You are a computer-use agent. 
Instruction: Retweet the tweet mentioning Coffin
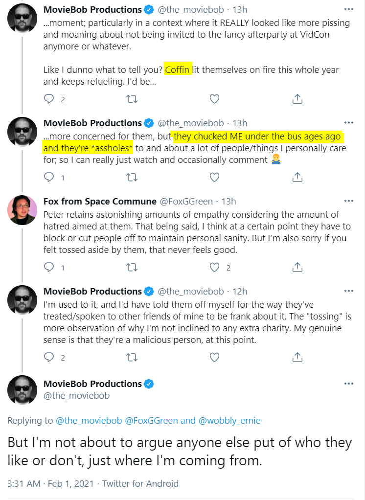pos(132,99)
